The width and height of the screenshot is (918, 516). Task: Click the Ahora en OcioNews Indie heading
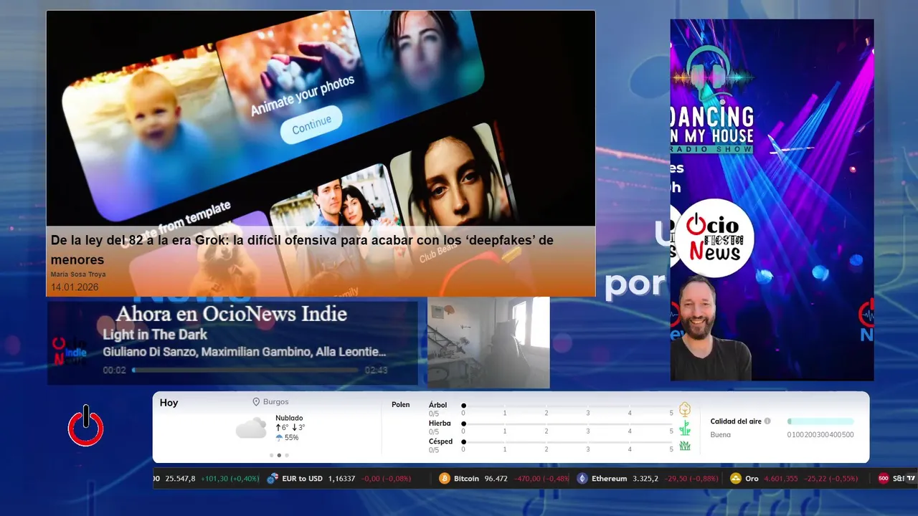click(231, 313)
